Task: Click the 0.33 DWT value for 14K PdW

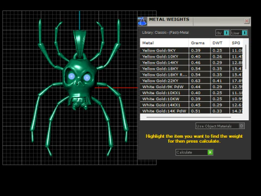Action: [217, 111]
